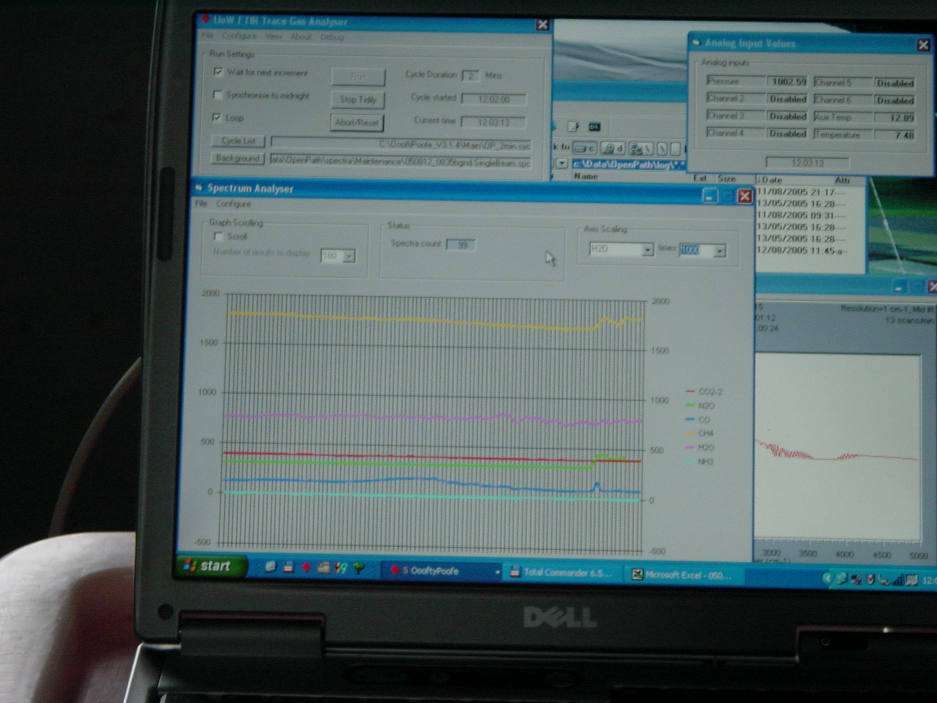Viewport: 937px width, 703px height.
Task: Click the Cycle List button
Action: pos(238,141)
